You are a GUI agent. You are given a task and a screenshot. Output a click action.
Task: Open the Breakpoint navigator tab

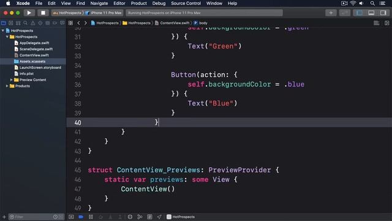coord(55,23)
